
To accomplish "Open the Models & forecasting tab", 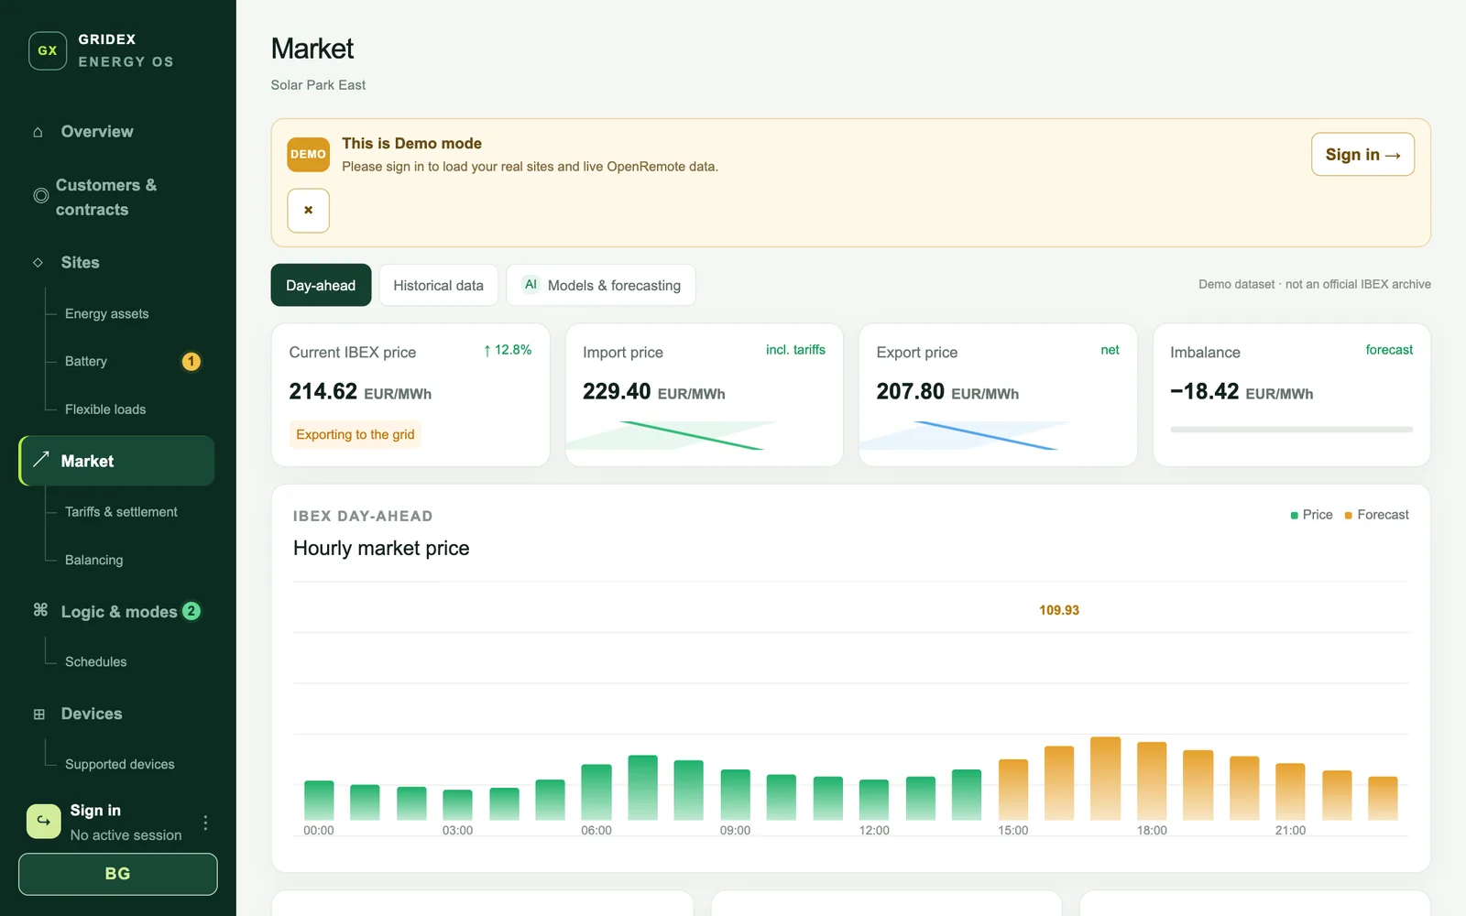I will tap(601, 285).
